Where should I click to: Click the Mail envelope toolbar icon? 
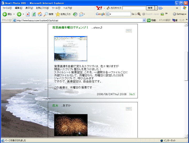81,14
